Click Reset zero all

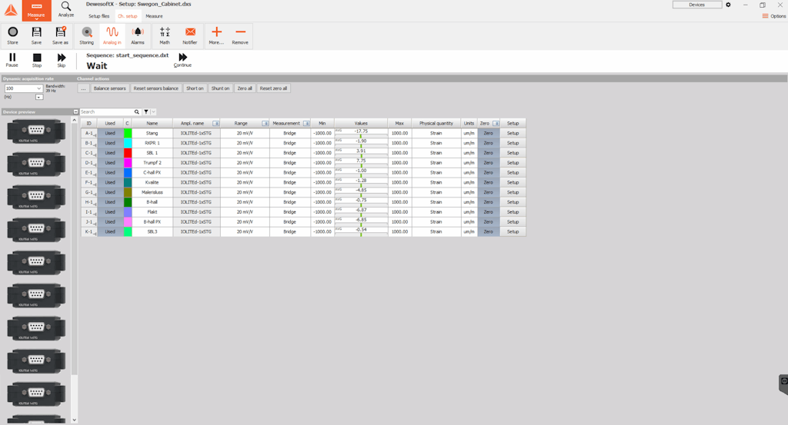(x=273, y=88)
